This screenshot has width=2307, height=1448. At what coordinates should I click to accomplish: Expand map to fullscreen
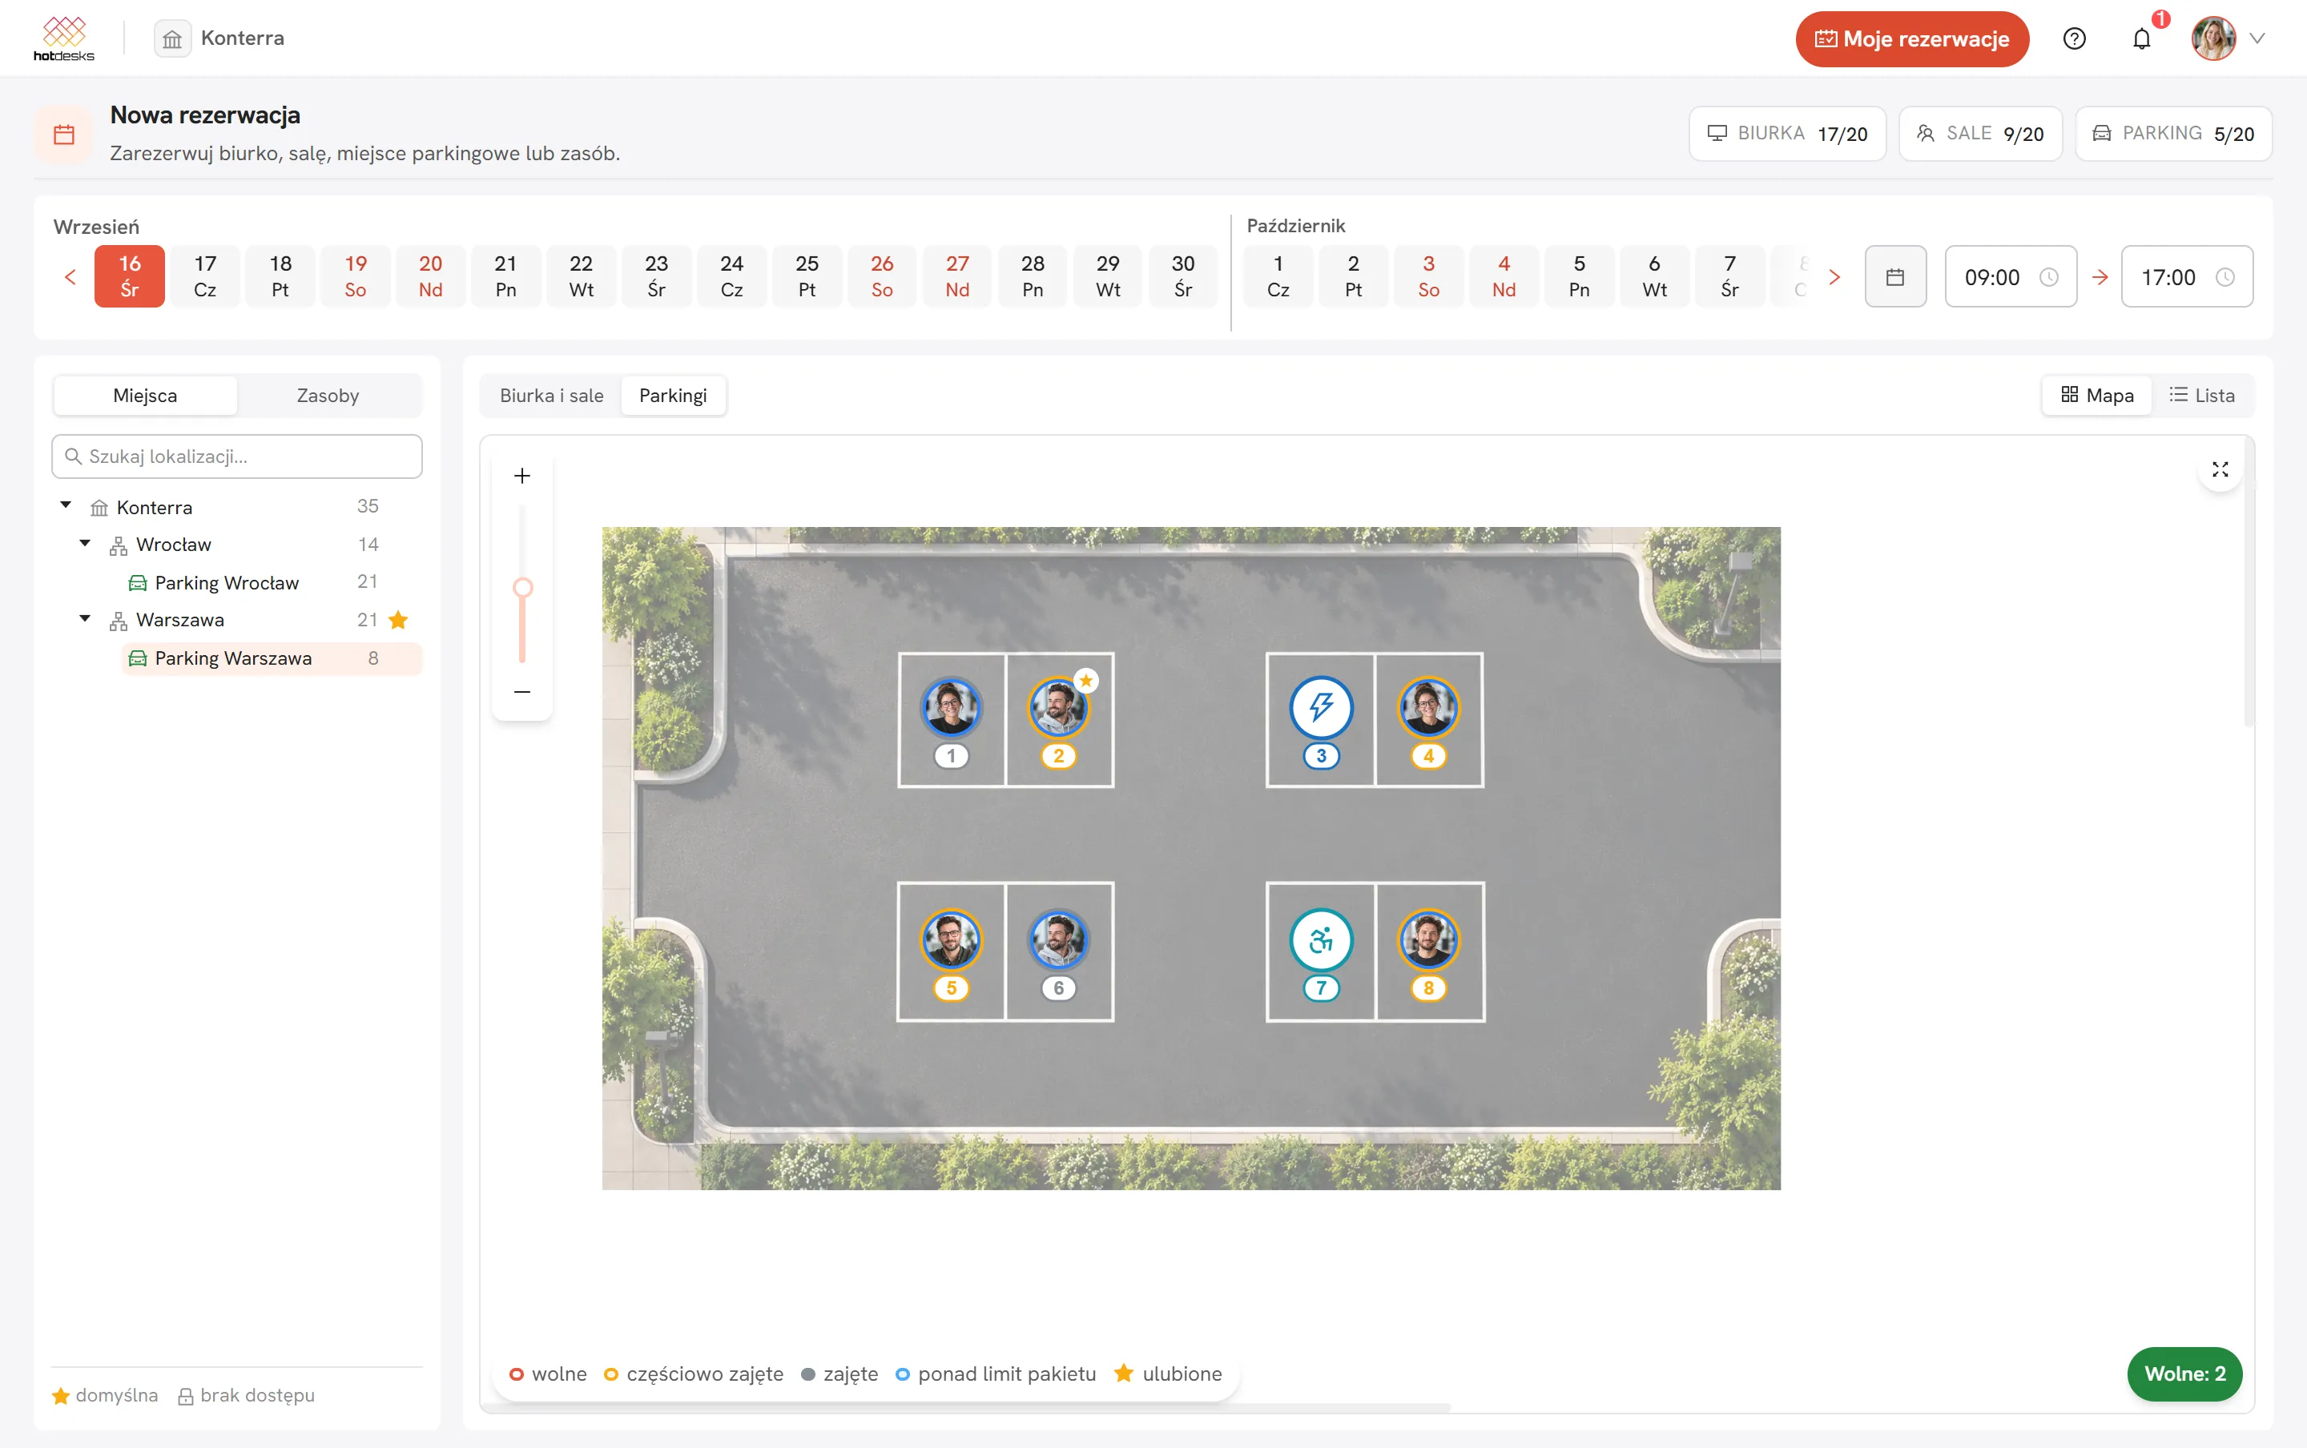[2220, 469]
